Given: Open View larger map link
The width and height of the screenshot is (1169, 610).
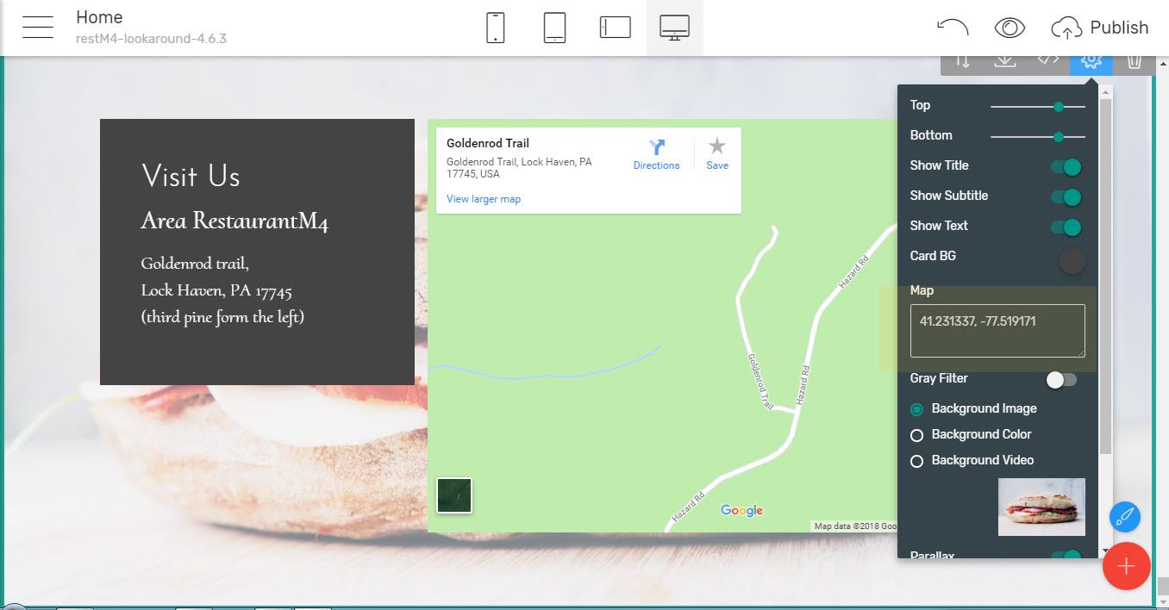Looking at the screenshot, I should 484,199.
